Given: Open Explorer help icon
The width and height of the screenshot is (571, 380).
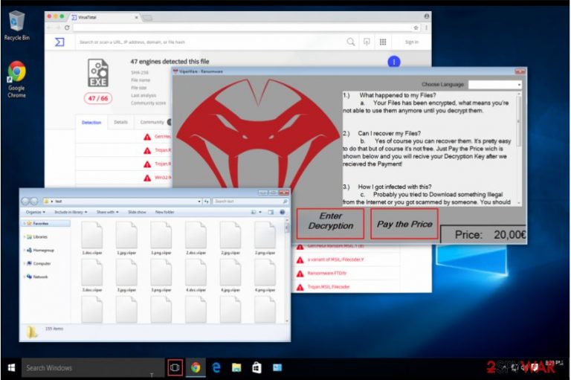Looking at the screenshot, I should [283, 212].
